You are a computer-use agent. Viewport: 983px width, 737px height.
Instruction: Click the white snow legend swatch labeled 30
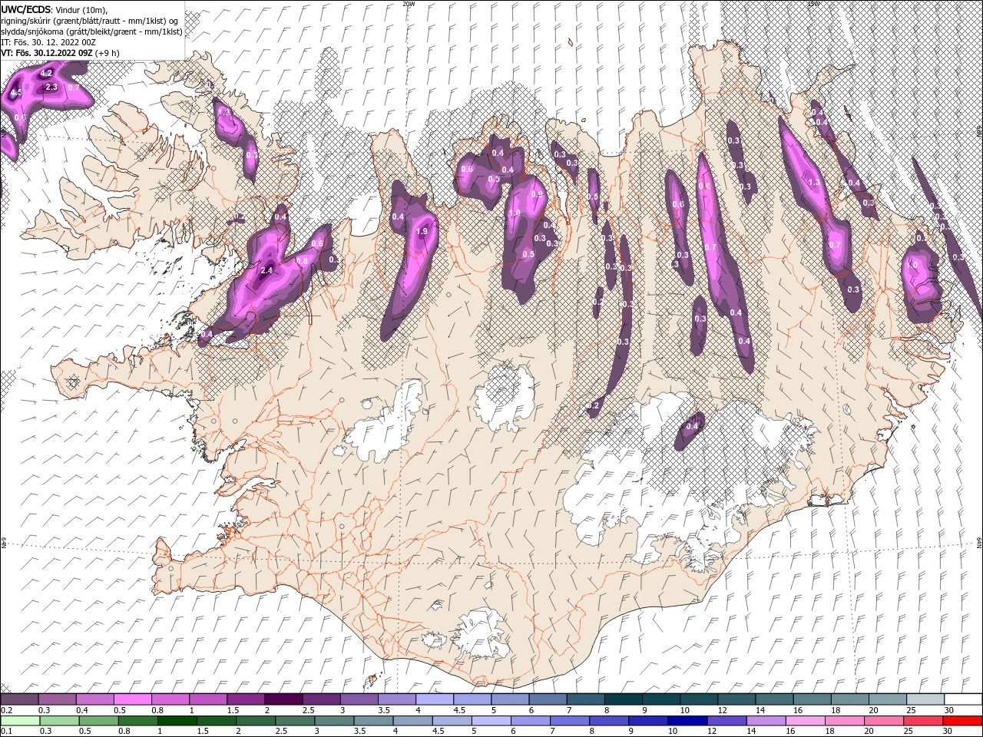963,699
